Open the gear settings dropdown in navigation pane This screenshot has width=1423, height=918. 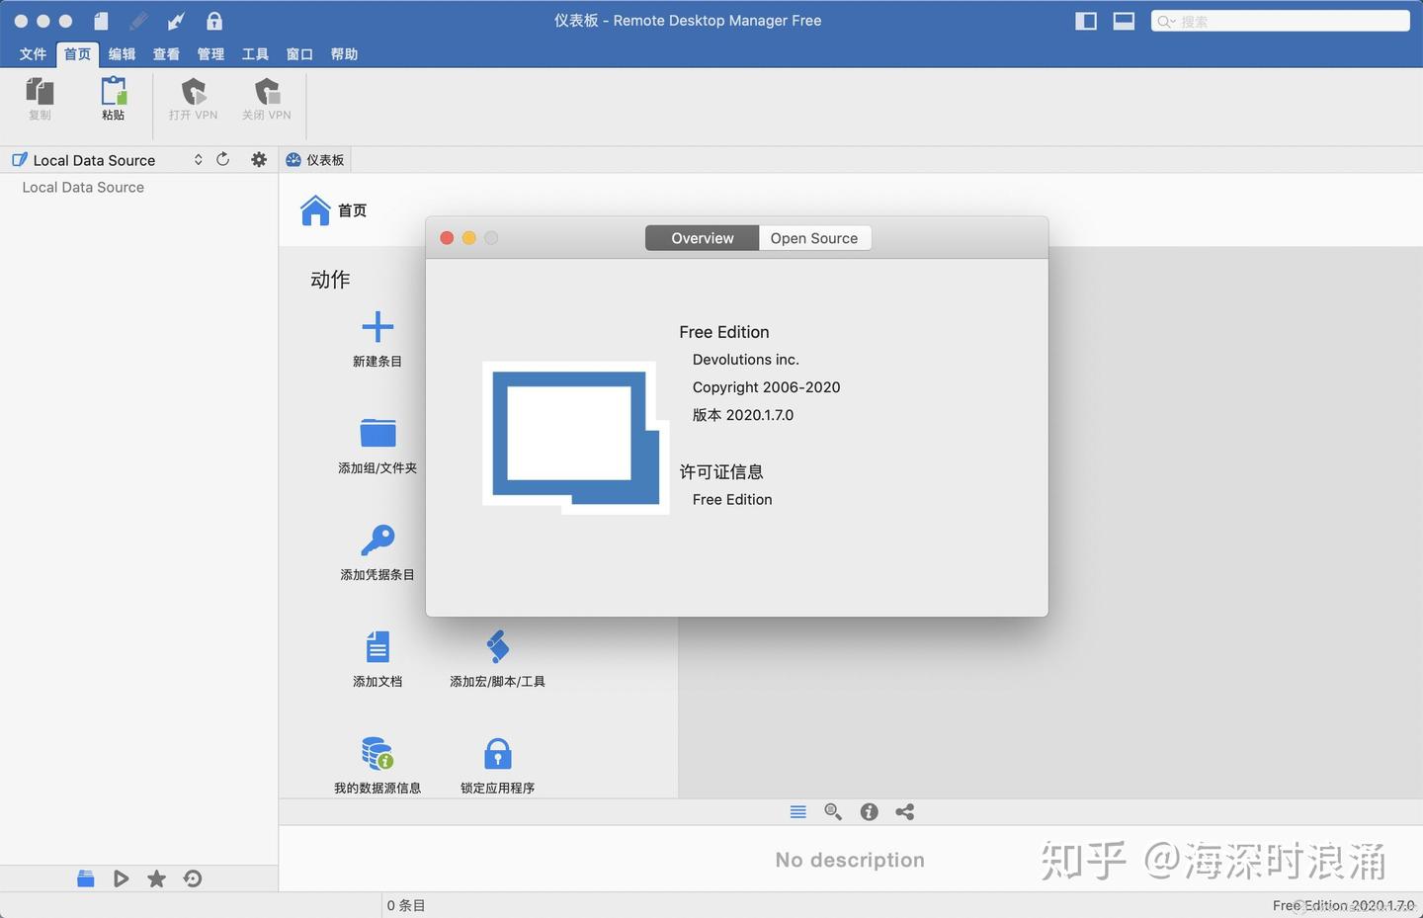pos(258,159)
